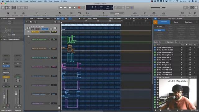Open the tracks area View menu

(x=48, y=19)
